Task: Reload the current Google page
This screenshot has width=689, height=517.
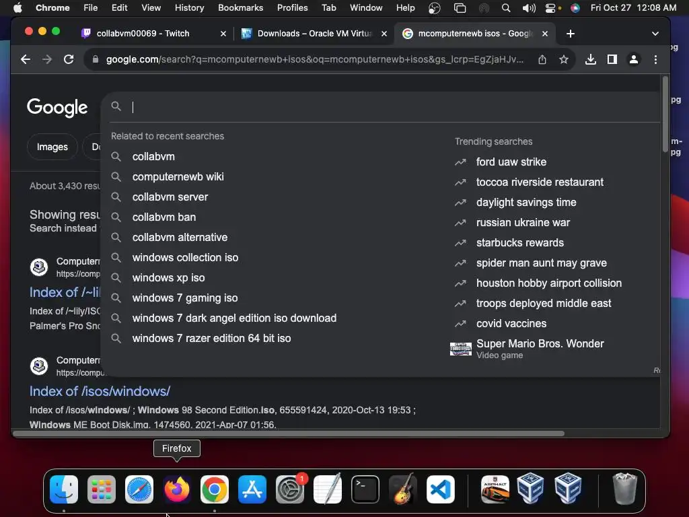Action: pos(69,59)
